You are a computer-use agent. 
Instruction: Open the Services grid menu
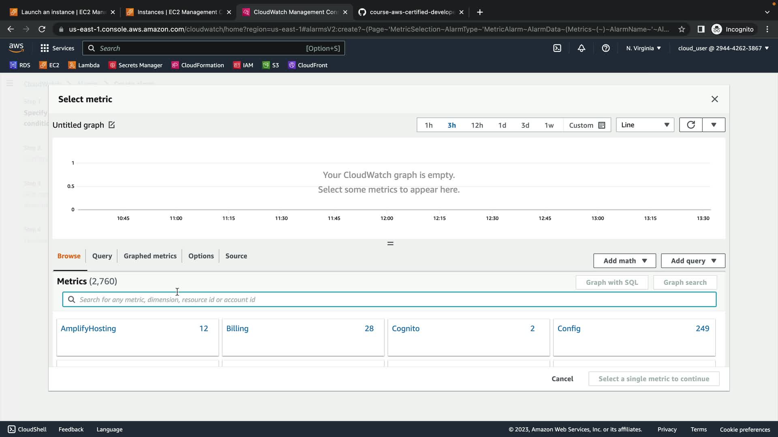click(57, 48)
